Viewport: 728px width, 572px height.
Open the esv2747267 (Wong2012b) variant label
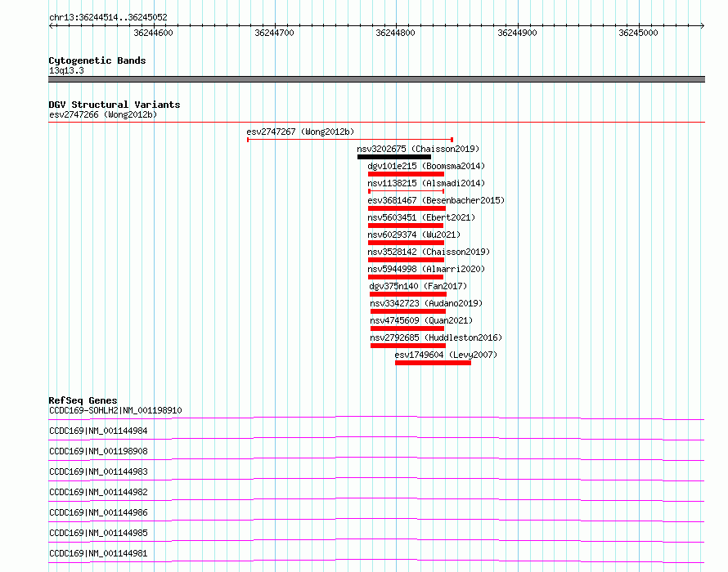click(x=300, y=132)
